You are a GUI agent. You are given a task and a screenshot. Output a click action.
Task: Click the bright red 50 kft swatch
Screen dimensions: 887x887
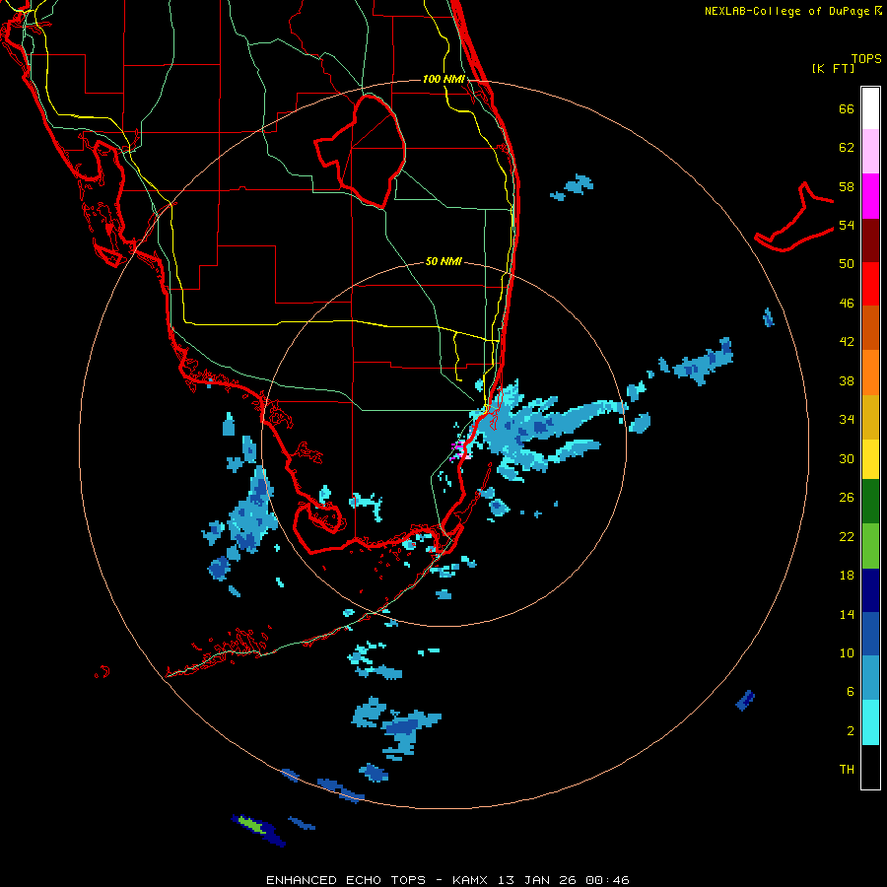[870, 284]
